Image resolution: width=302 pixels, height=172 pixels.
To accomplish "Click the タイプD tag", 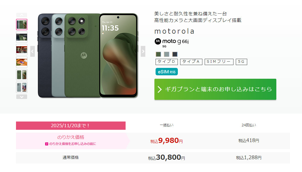I will click(167, 62).
